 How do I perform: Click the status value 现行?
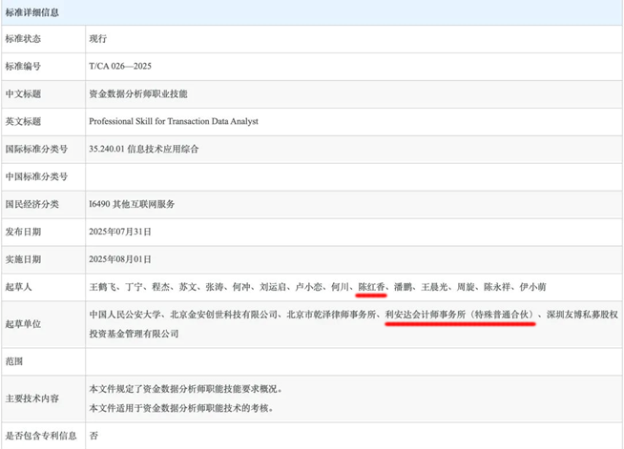pos(98,39)
